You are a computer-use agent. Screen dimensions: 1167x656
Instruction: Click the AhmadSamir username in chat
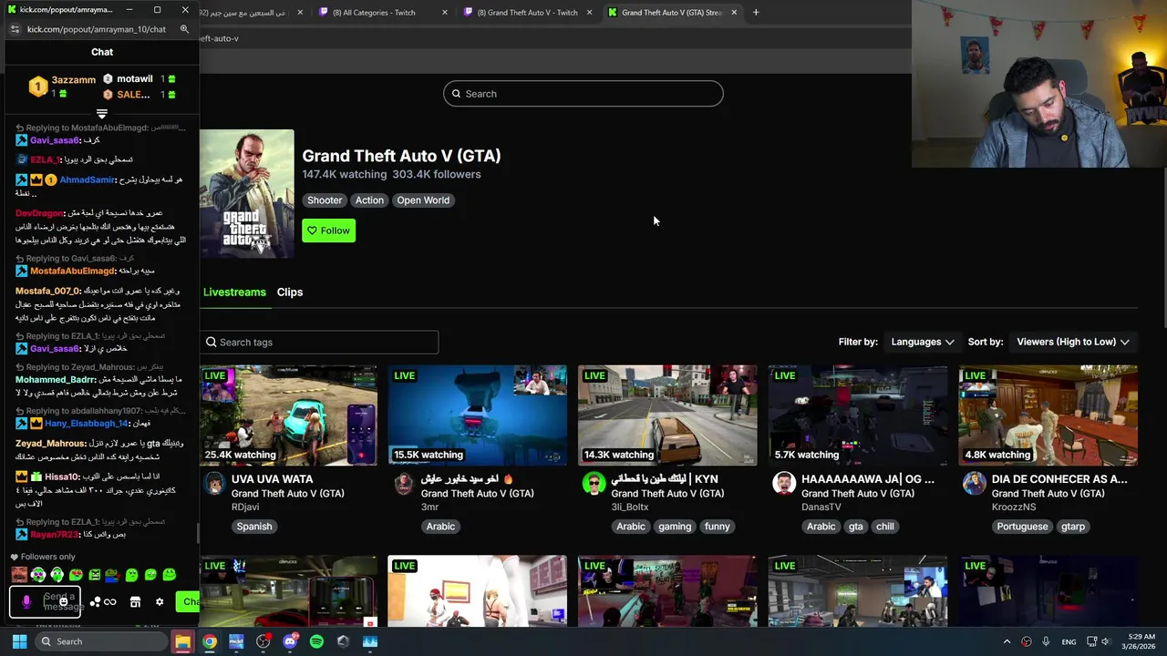coord(88,180)
